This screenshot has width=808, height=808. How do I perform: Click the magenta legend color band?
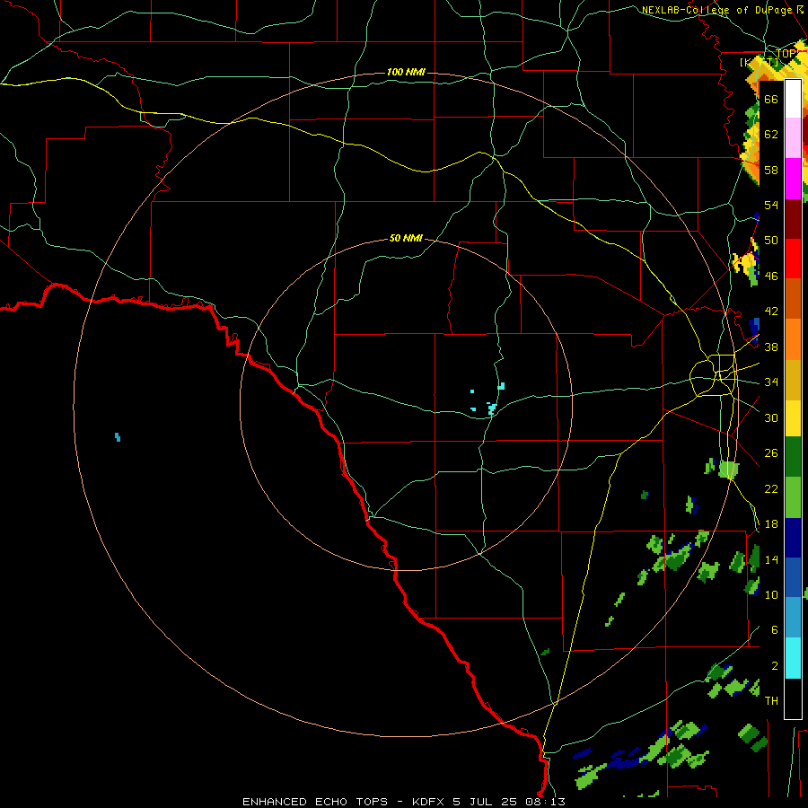[x=793, y=179]
